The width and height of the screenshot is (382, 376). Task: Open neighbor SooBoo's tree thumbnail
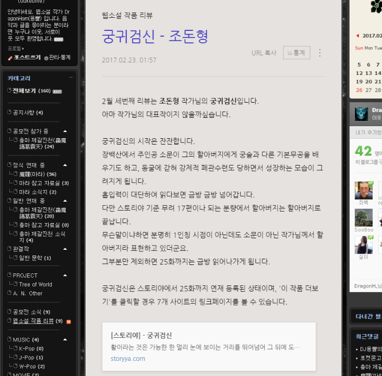pyautogui.click(x=364, y=217)
